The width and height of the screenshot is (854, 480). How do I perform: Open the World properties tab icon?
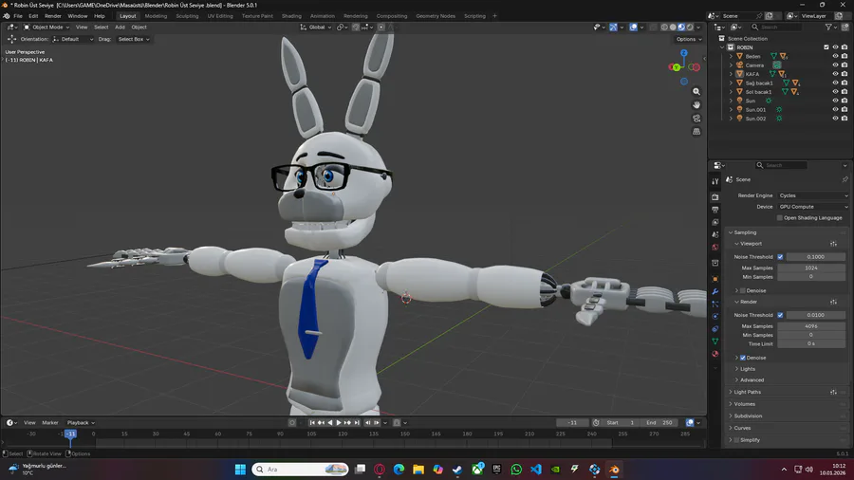point(715,247)
